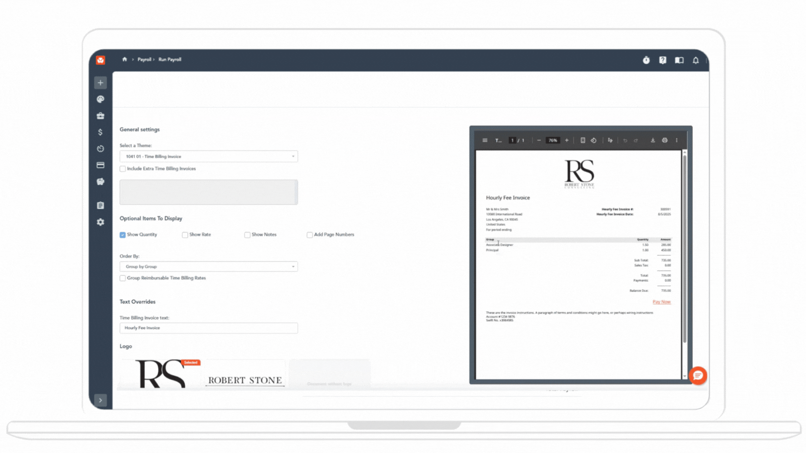Click the piggy bank sidebar icon

click(100, 182)
